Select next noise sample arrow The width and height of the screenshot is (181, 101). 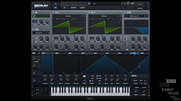(x=49, y=33)
